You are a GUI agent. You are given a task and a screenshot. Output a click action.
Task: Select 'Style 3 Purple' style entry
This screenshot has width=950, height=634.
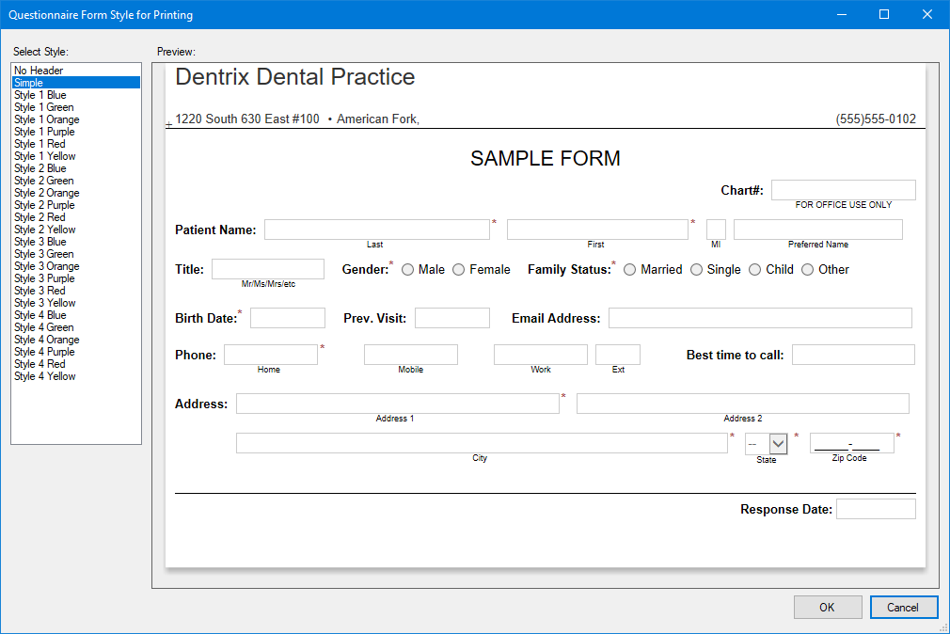click(x=44, y=278)
